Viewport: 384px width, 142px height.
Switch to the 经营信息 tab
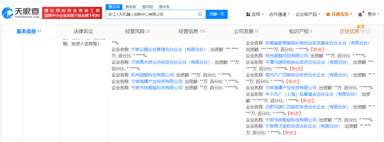click(192, 31)
